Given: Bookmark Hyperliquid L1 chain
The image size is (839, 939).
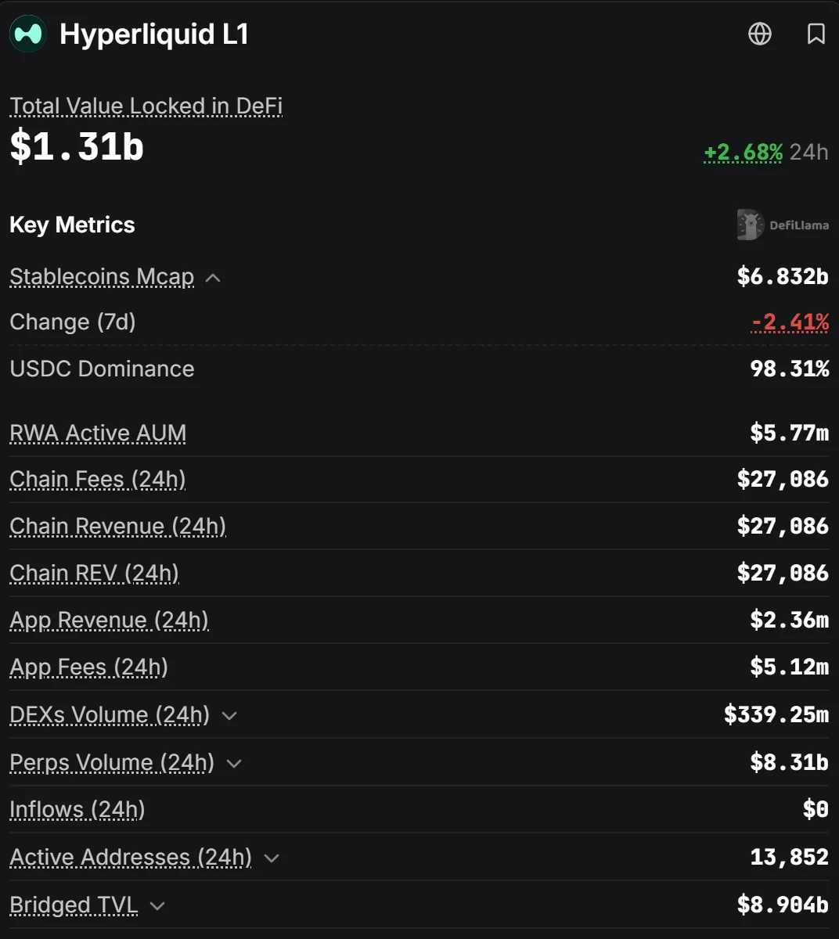Looking at the screenshot, I should pos(816,34).
